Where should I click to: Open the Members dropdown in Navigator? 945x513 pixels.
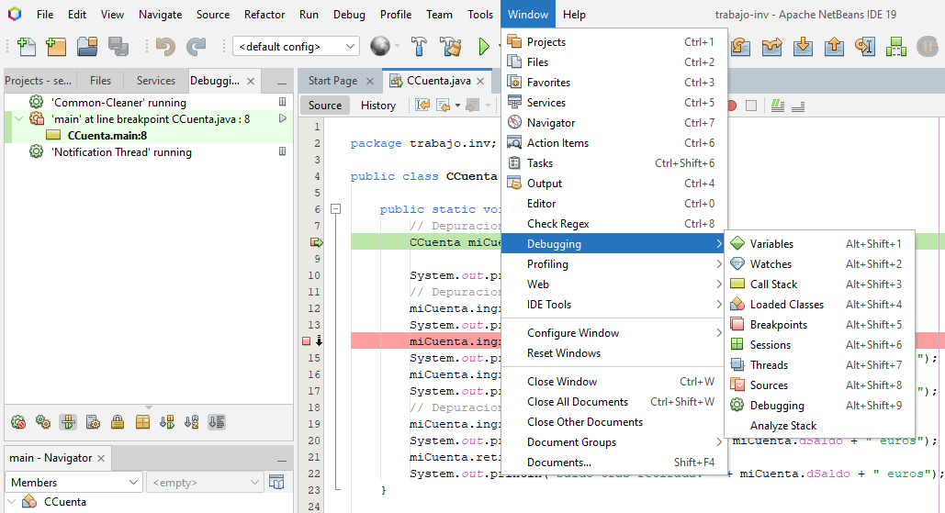tap(74, 482)
